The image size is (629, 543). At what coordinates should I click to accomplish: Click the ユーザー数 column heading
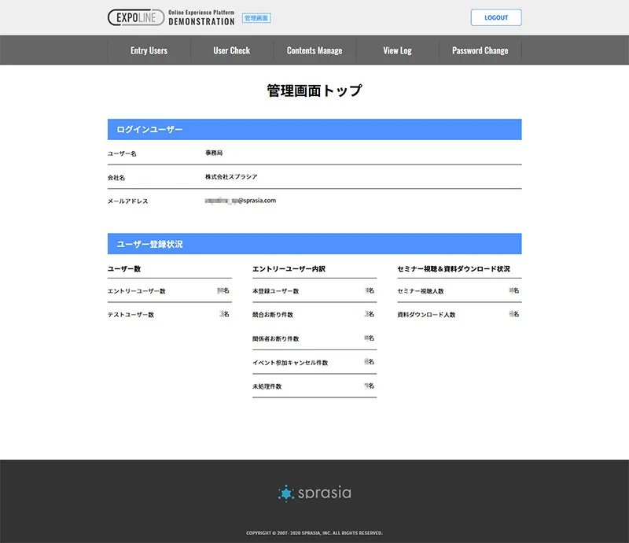pyautogui.click(x=124, y=268)
